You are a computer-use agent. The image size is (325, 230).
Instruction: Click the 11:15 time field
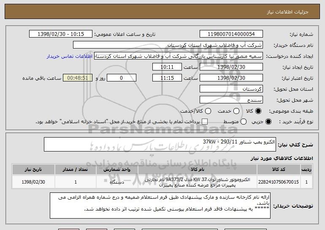167,78
